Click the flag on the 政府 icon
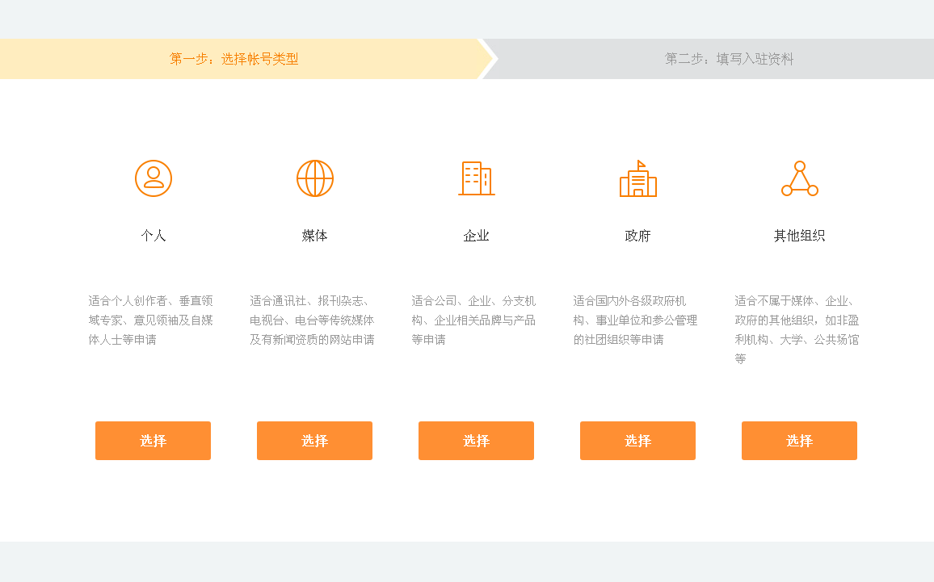 point(642,164)
